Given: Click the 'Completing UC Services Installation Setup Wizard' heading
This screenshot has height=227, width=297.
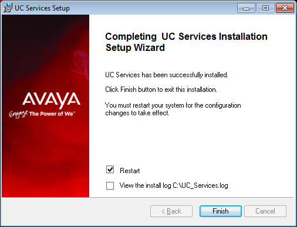Looking at the screenshot, I should point(186,42).
